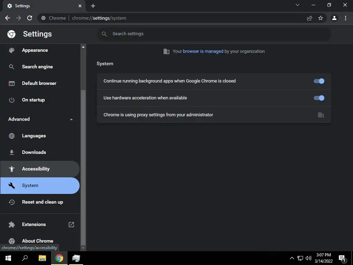Click the System wrench icon
The image size is (353, 265).
pyautogui.click(x=11, y=186)
